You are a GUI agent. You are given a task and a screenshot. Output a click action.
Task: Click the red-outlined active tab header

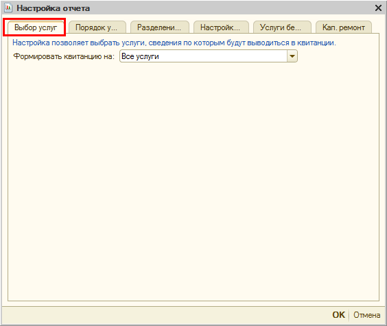pyautogui.click(x=34, y=27)
